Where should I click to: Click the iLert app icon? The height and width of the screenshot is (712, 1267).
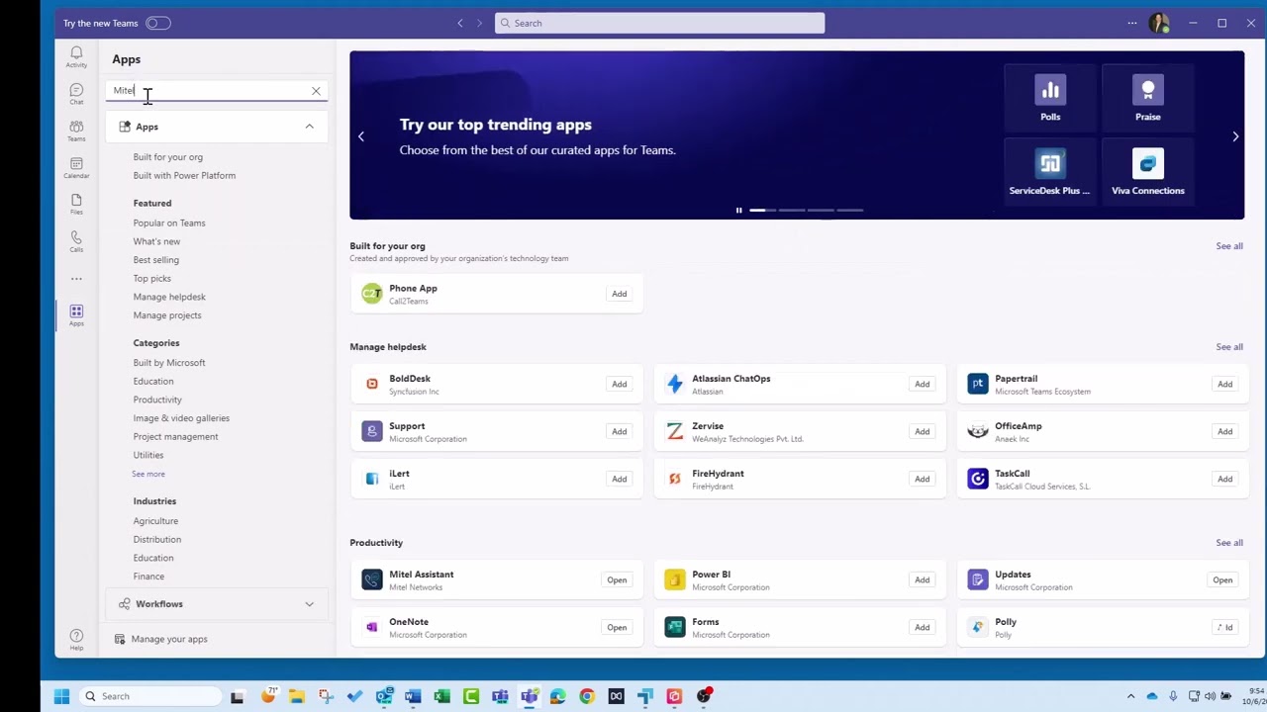(x=372, y=479)
